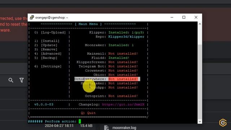
Task: Click the 'Crowsnest:' label
Action: [95, 71]
